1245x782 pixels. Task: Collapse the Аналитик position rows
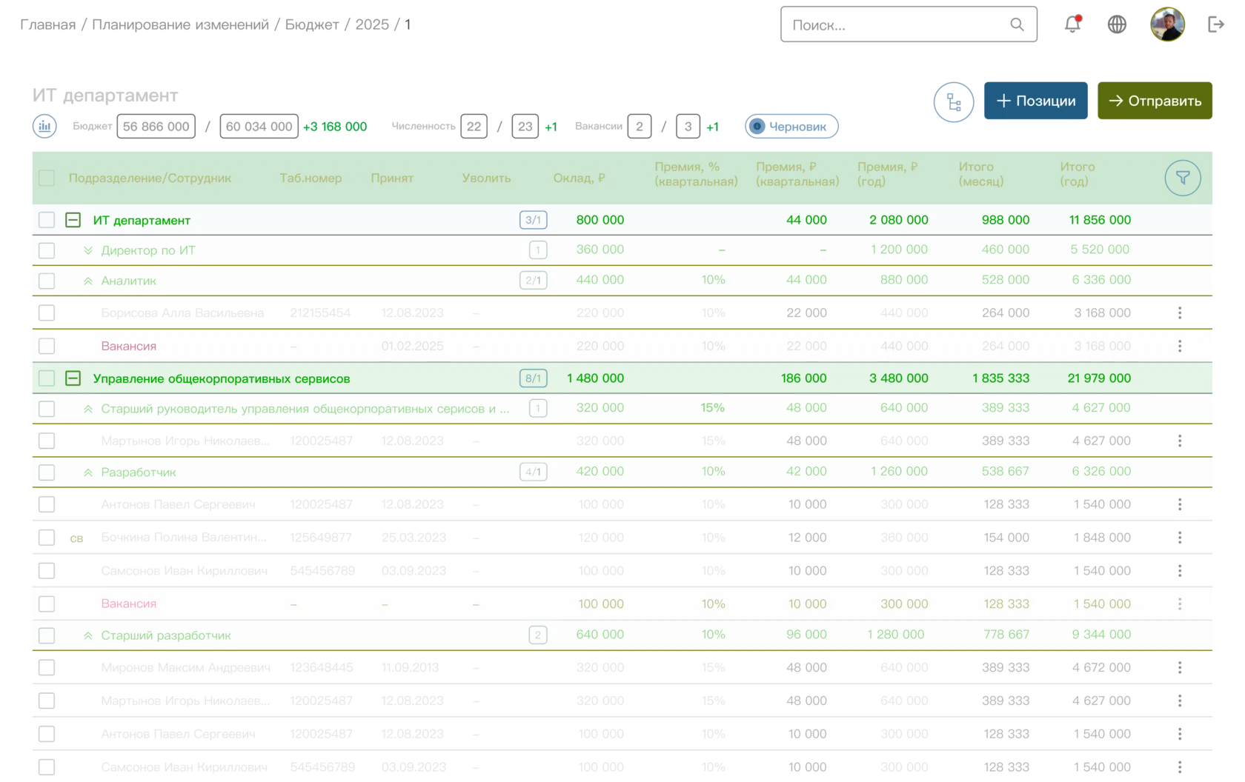click(88, 281)
